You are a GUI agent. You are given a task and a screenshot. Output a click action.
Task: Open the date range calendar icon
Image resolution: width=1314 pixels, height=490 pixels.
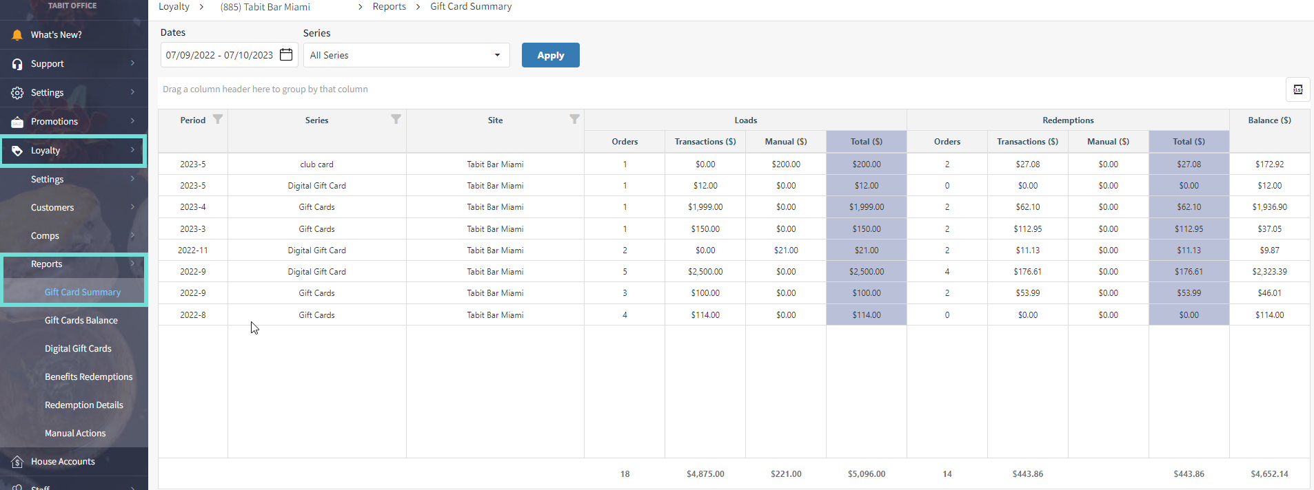coord(286,55)
